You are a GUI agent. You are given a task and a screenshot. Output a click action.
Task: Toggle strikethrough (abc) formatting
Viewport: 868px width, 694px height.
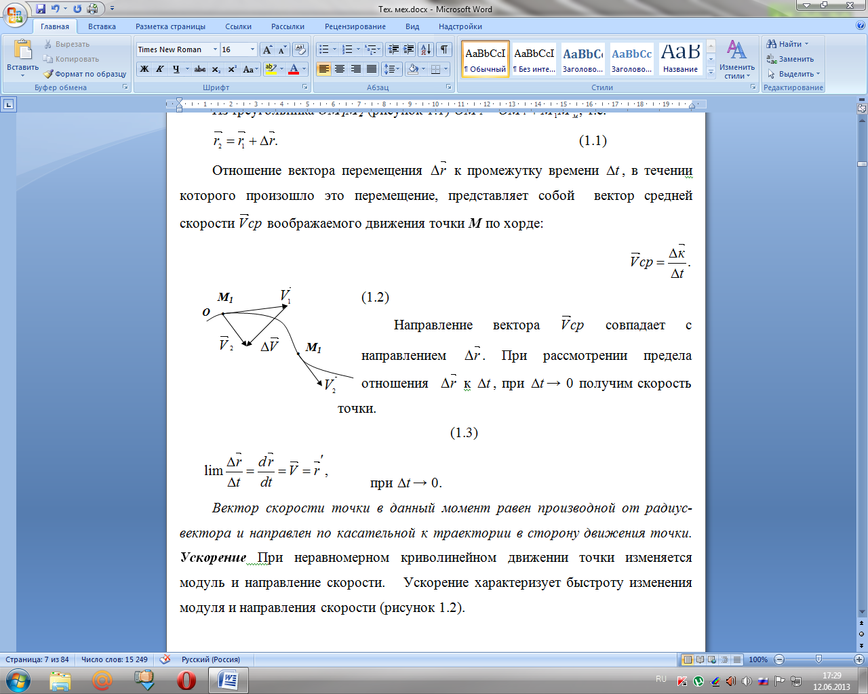coord(200,69)
